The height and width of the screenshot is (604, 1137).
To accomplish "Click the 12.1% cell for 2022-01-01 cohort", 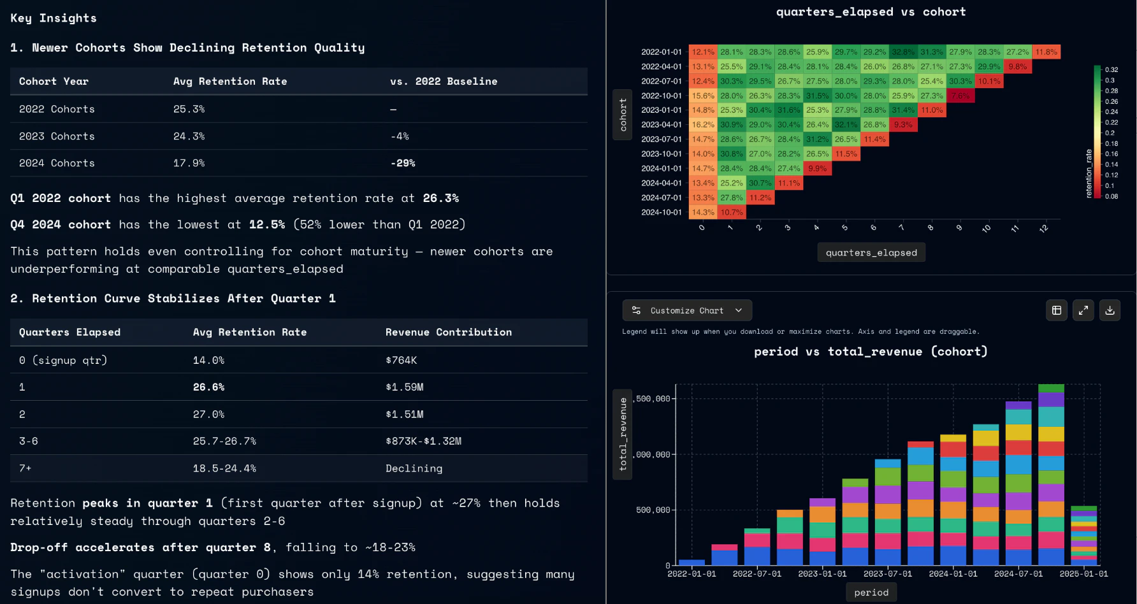I will [x=703, y=52].
